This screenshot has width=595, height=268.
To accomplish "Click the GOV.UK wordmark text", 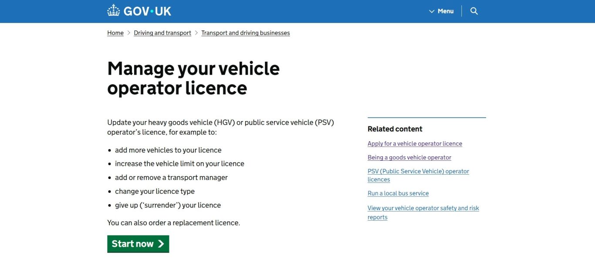I will (x=147, y=11).
